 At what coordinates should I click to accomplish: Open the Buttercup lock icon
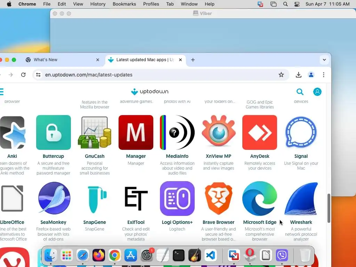53,132
